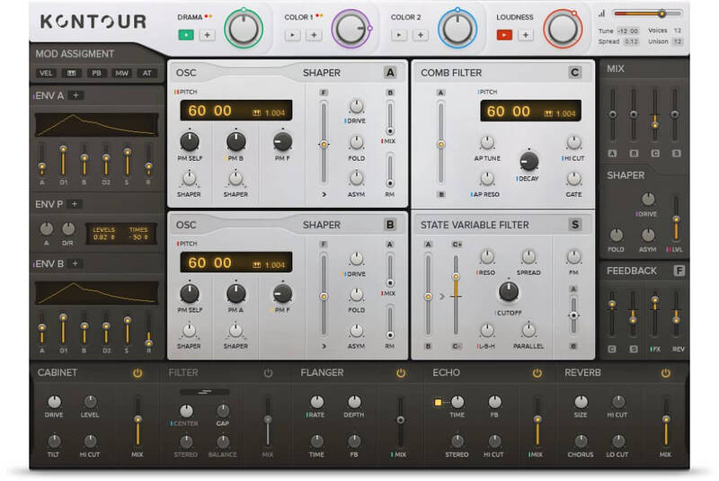Image resolution: width=719 pixels, height=481 pixels.
Task: Toggle the Reverb effect power button
Action: pos(666,373)
